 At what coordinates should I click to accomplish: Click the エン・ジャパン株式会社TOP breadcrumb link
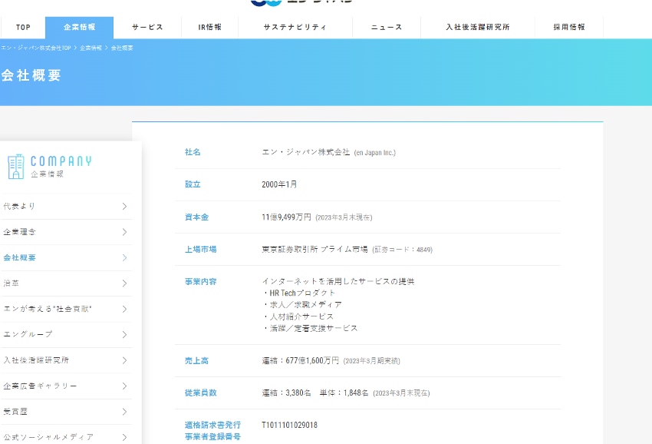point(36,48)
